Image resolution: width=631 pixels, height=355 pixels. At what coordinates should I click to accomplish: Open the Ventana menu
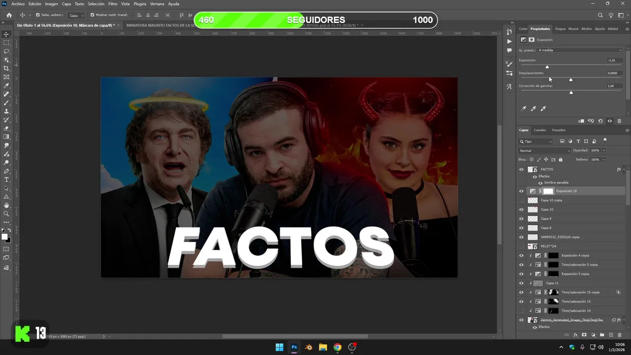157,4
